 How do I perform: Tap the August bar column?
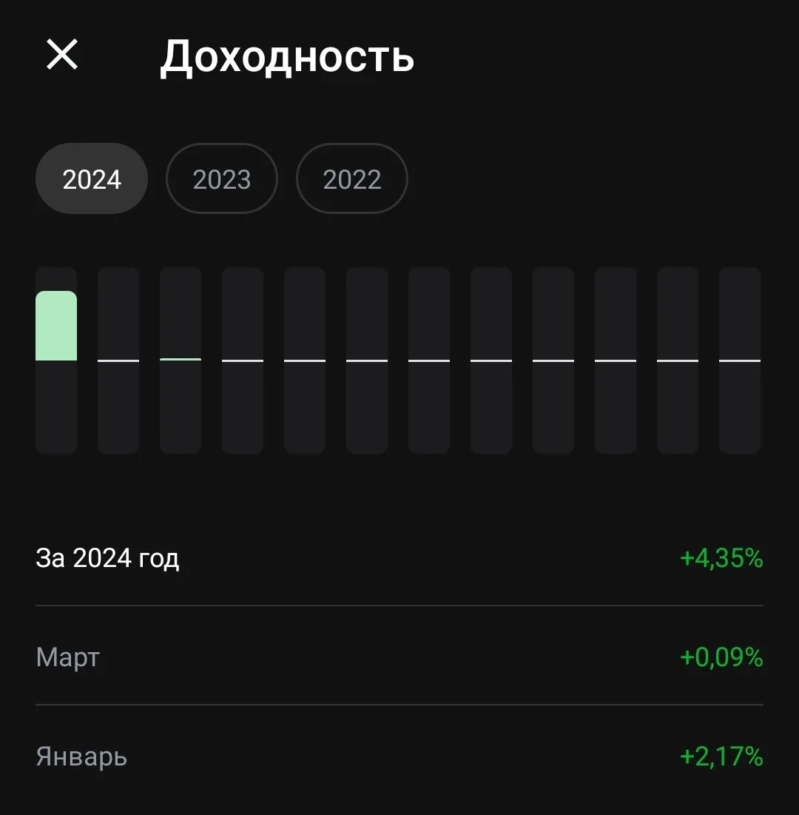[491, 360]
